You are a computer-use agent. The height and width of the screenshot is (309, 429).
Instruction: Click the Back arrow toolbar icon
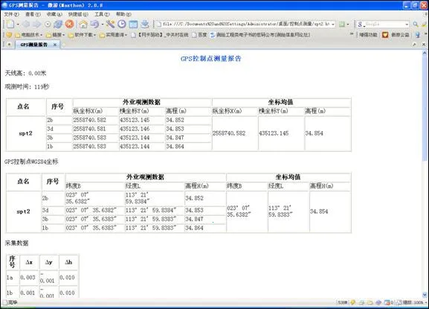point(26,24)
